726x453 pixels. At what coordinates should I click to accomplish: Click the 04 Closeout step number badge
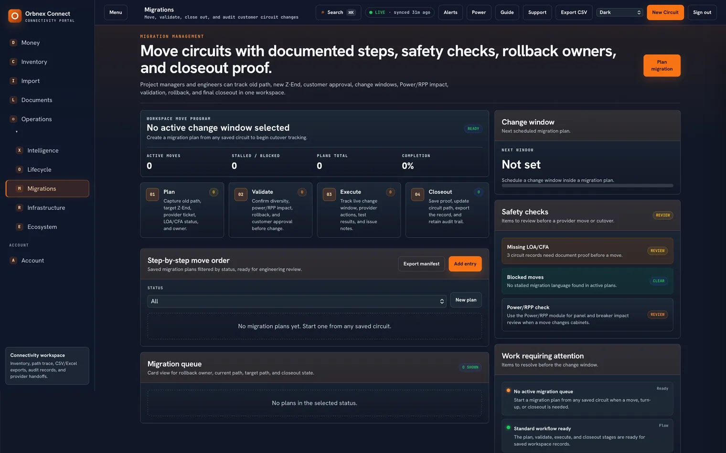coord(417,194)
